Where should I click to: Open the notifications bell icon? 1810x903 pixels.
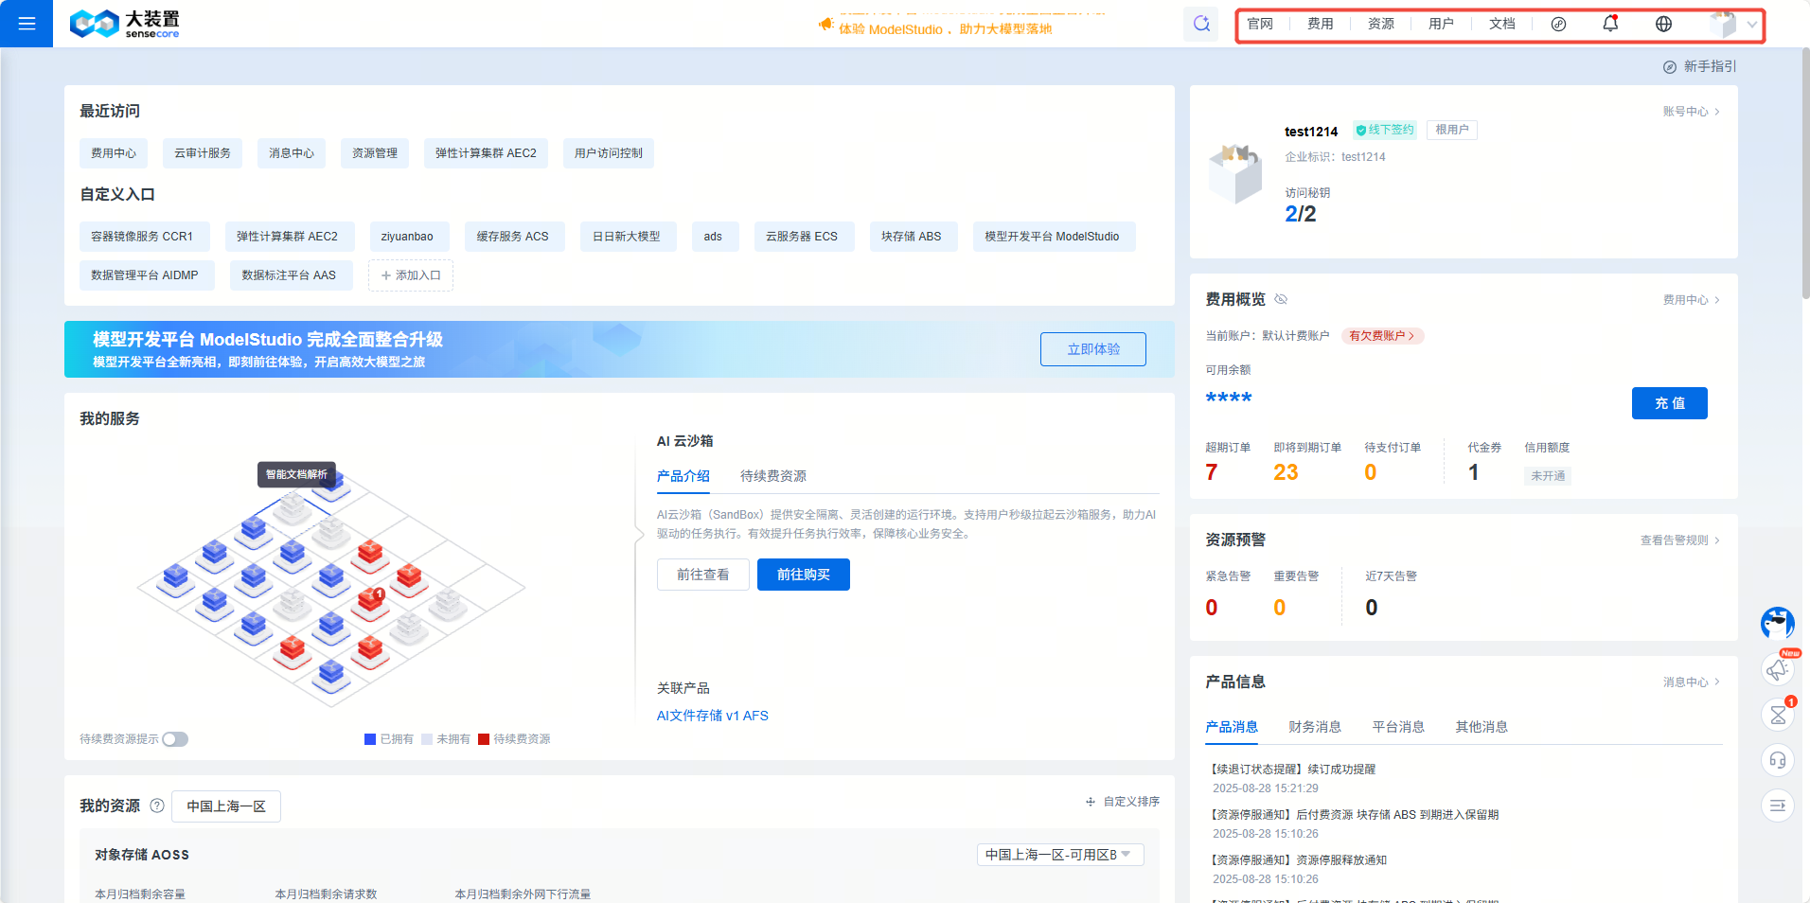point(1609,23)
